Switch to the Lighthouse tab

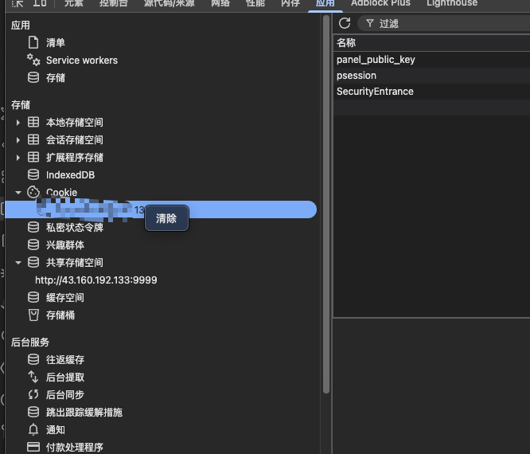click(451, 3)
